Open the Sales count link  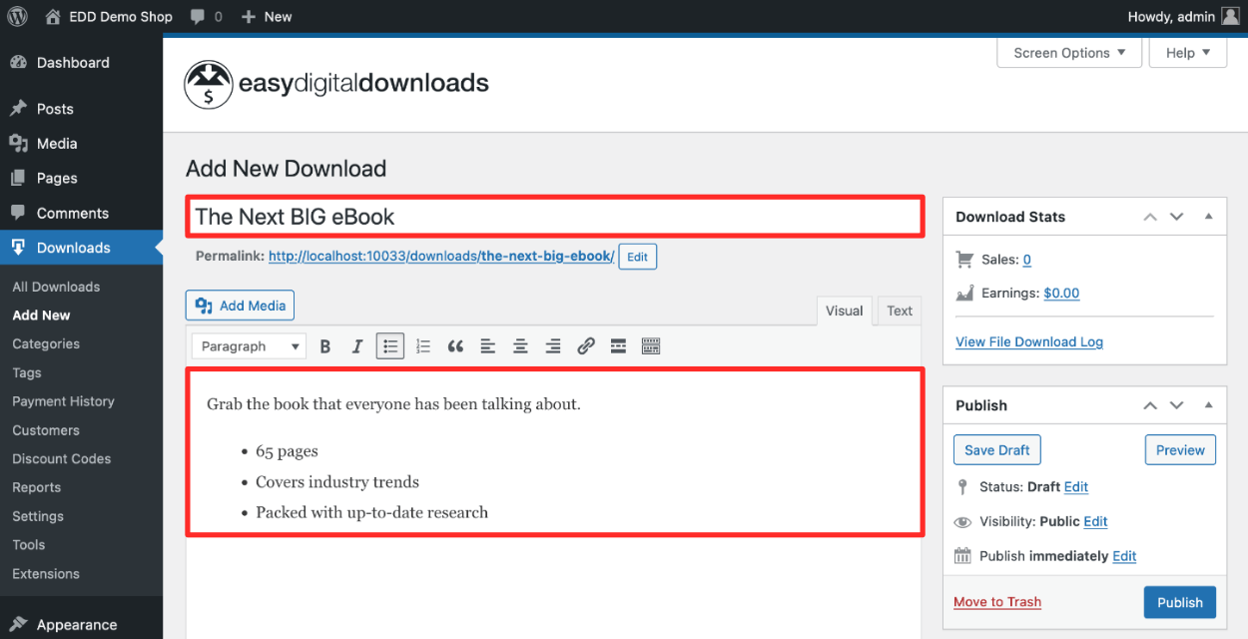coord(1027,260)
